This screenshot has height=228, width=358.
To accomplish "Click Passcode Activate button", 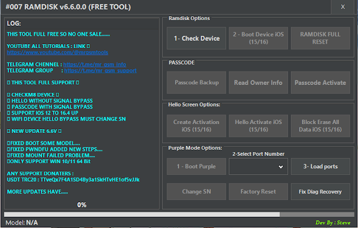I will pos(321,83).
